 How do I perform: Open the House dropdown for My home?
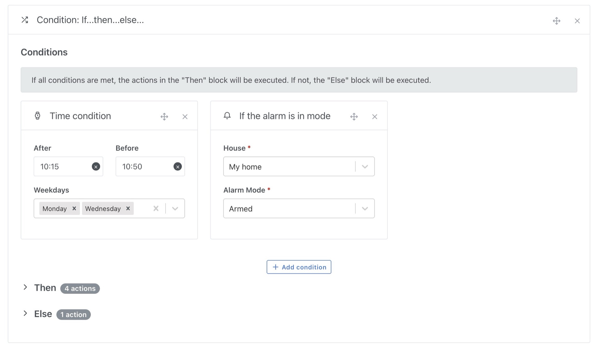pos(364,166)
